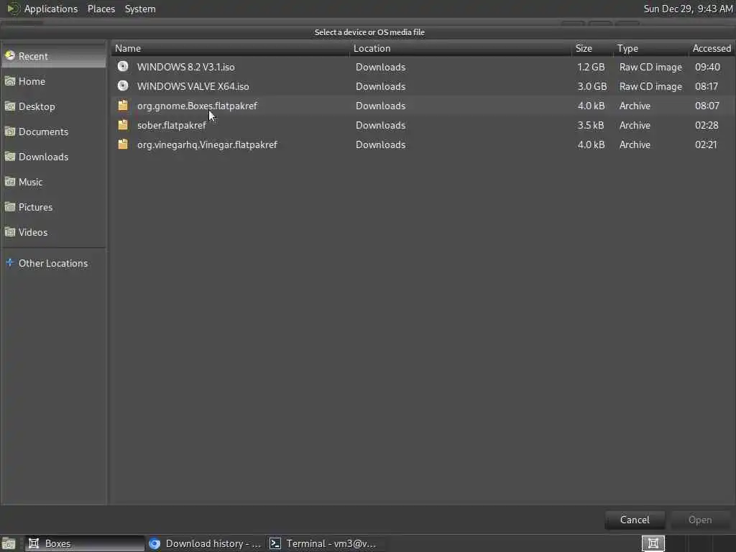Click the Downloads folder icon in sidebar
This screenshot has width=736, height=552.
[x=10, y=157]
